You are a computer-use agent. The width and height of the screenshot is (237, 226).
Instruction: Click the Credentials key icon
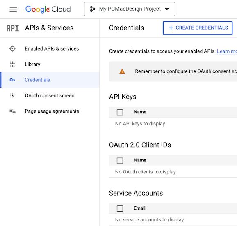(x=12, y=80)
